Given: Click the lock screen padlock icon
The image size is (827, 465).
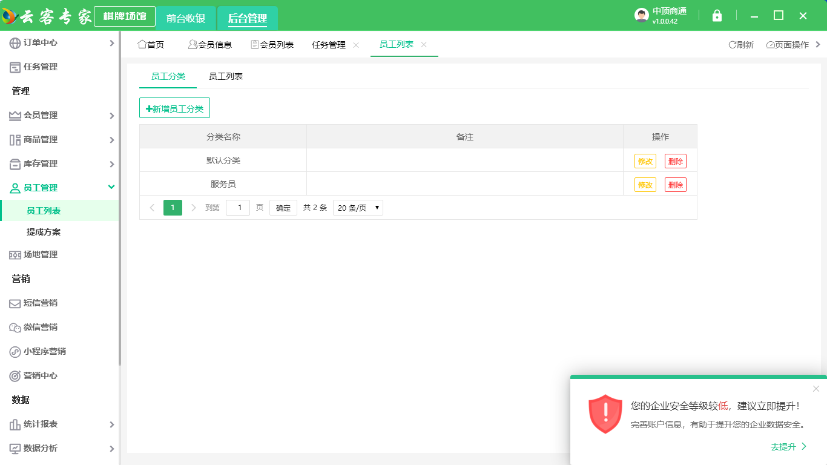Looking at the screenshot, I should point(717,16).
